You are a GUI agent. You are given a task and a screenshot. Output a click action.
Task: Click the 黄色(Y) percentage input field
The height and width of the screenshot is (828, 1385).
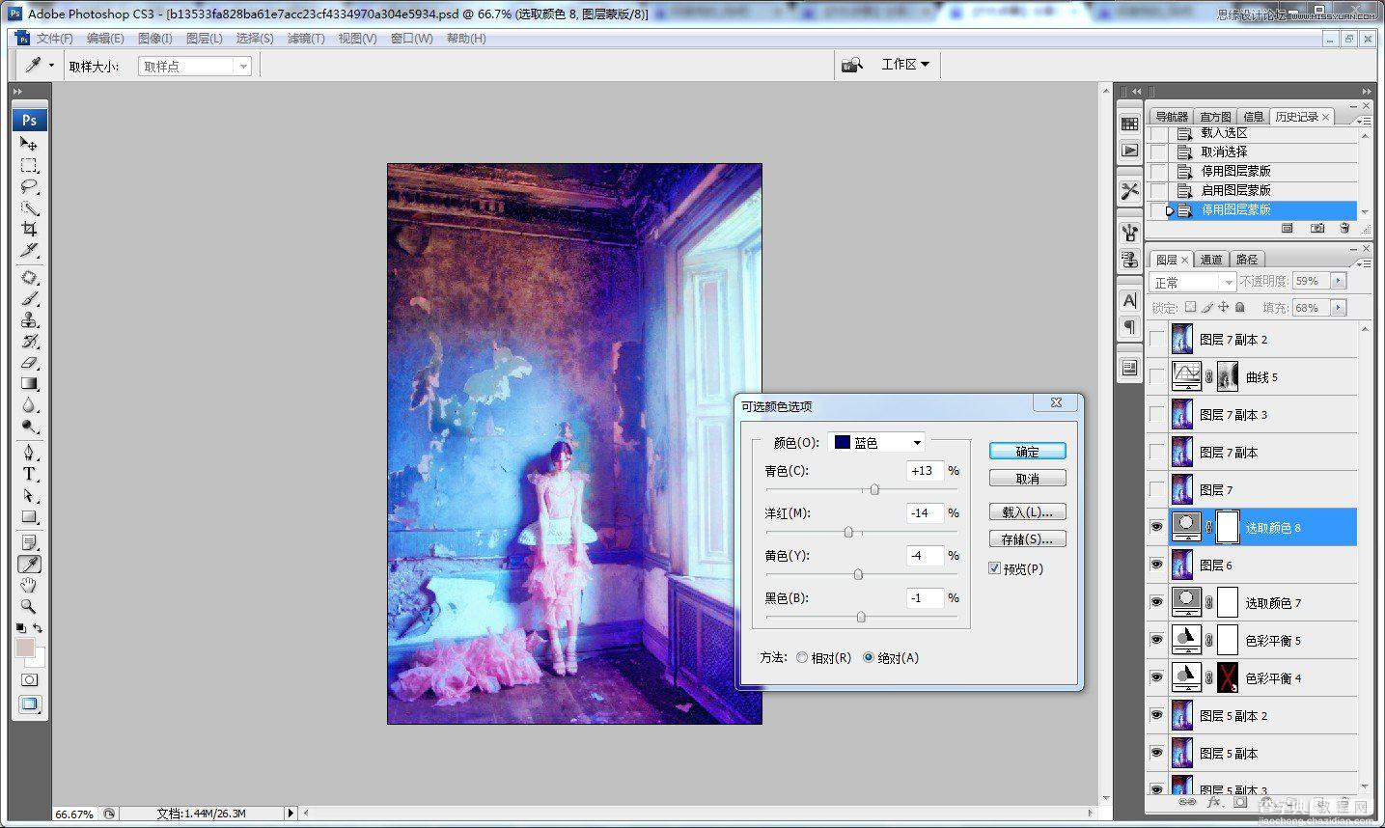[925, 556]
